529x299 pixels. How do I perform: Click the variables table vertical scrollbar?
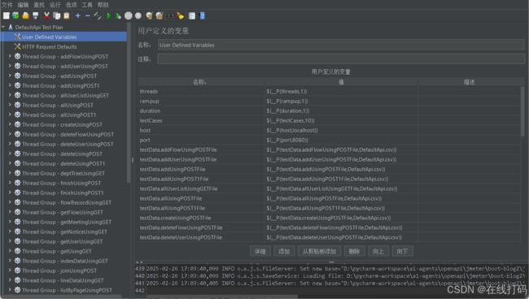click(x=522, y=112)
